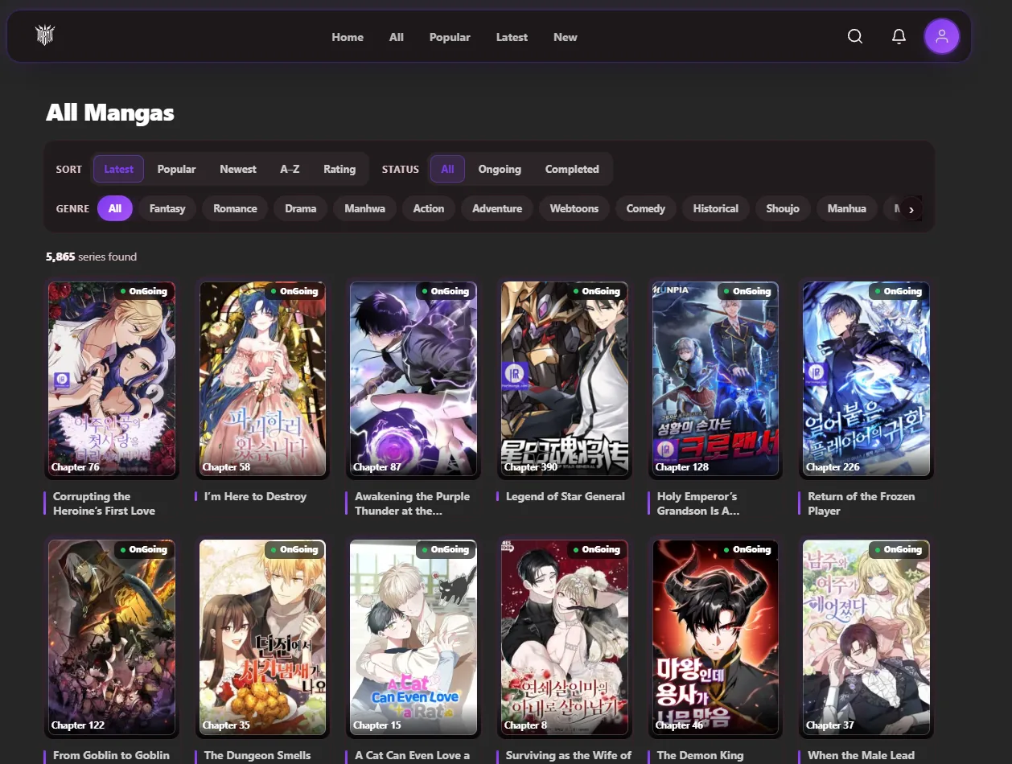Open From Goblin to Goblin cover
Screen dimensions: 1012x764
pos(111,637)
